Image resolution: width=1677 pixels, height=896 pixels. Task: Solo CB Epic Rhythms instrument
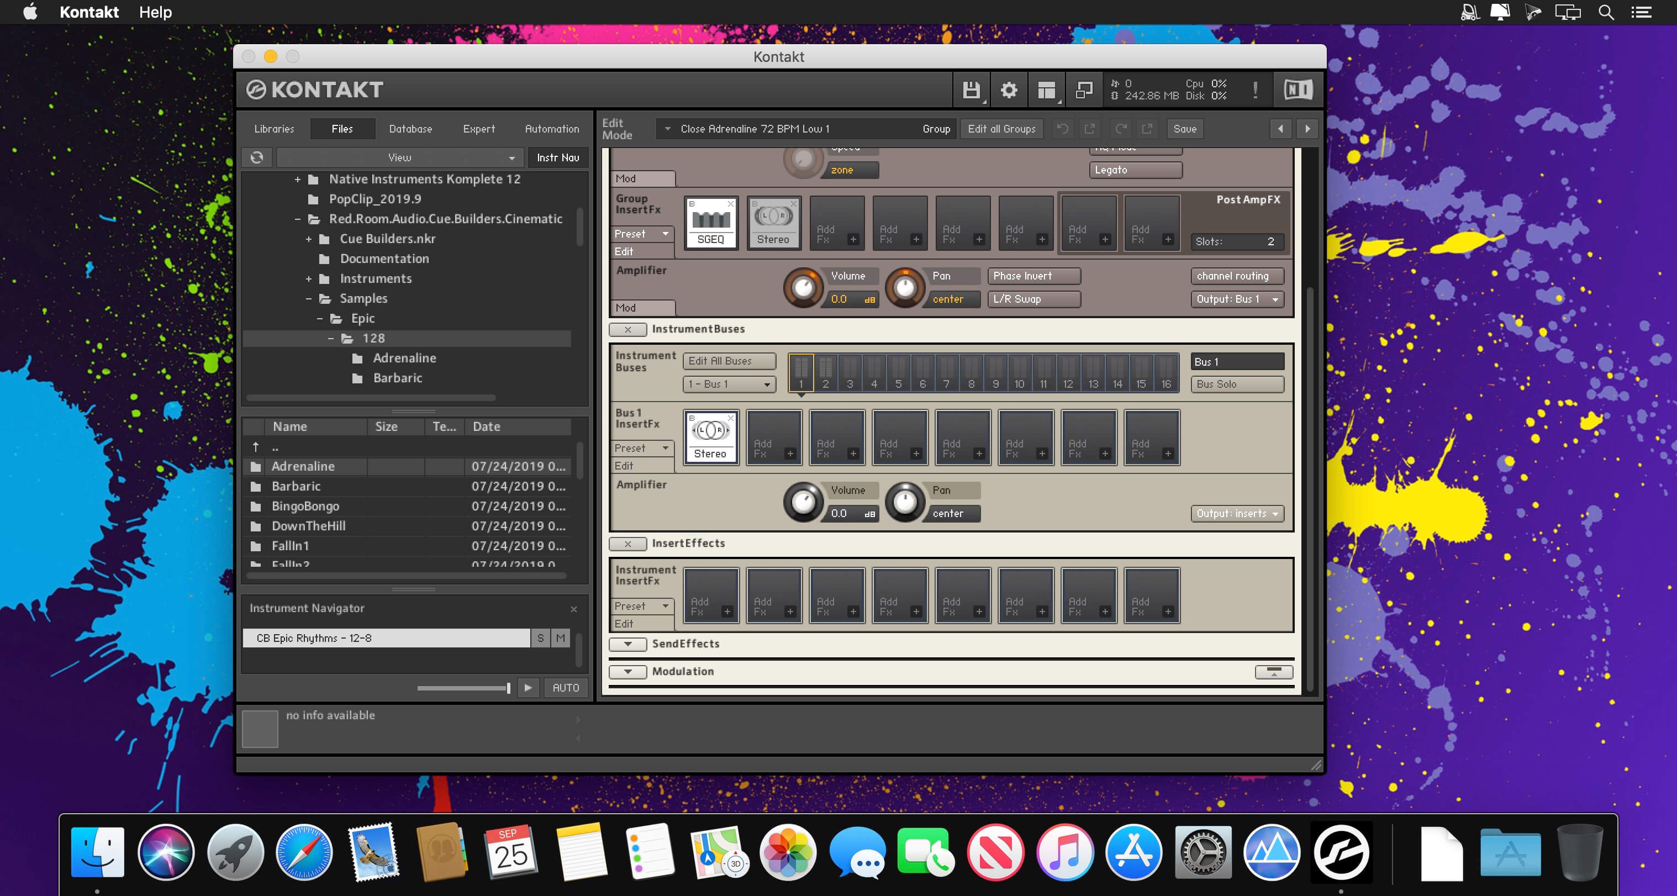pyautogui.click(x=540, y=638)
